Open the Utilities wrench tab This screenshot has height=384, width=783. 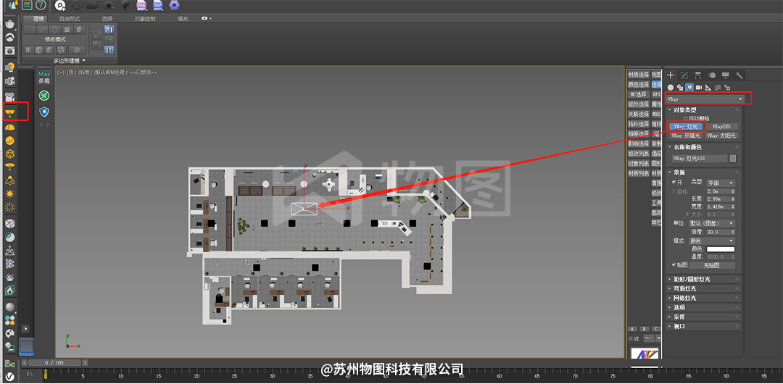point(739,75)
